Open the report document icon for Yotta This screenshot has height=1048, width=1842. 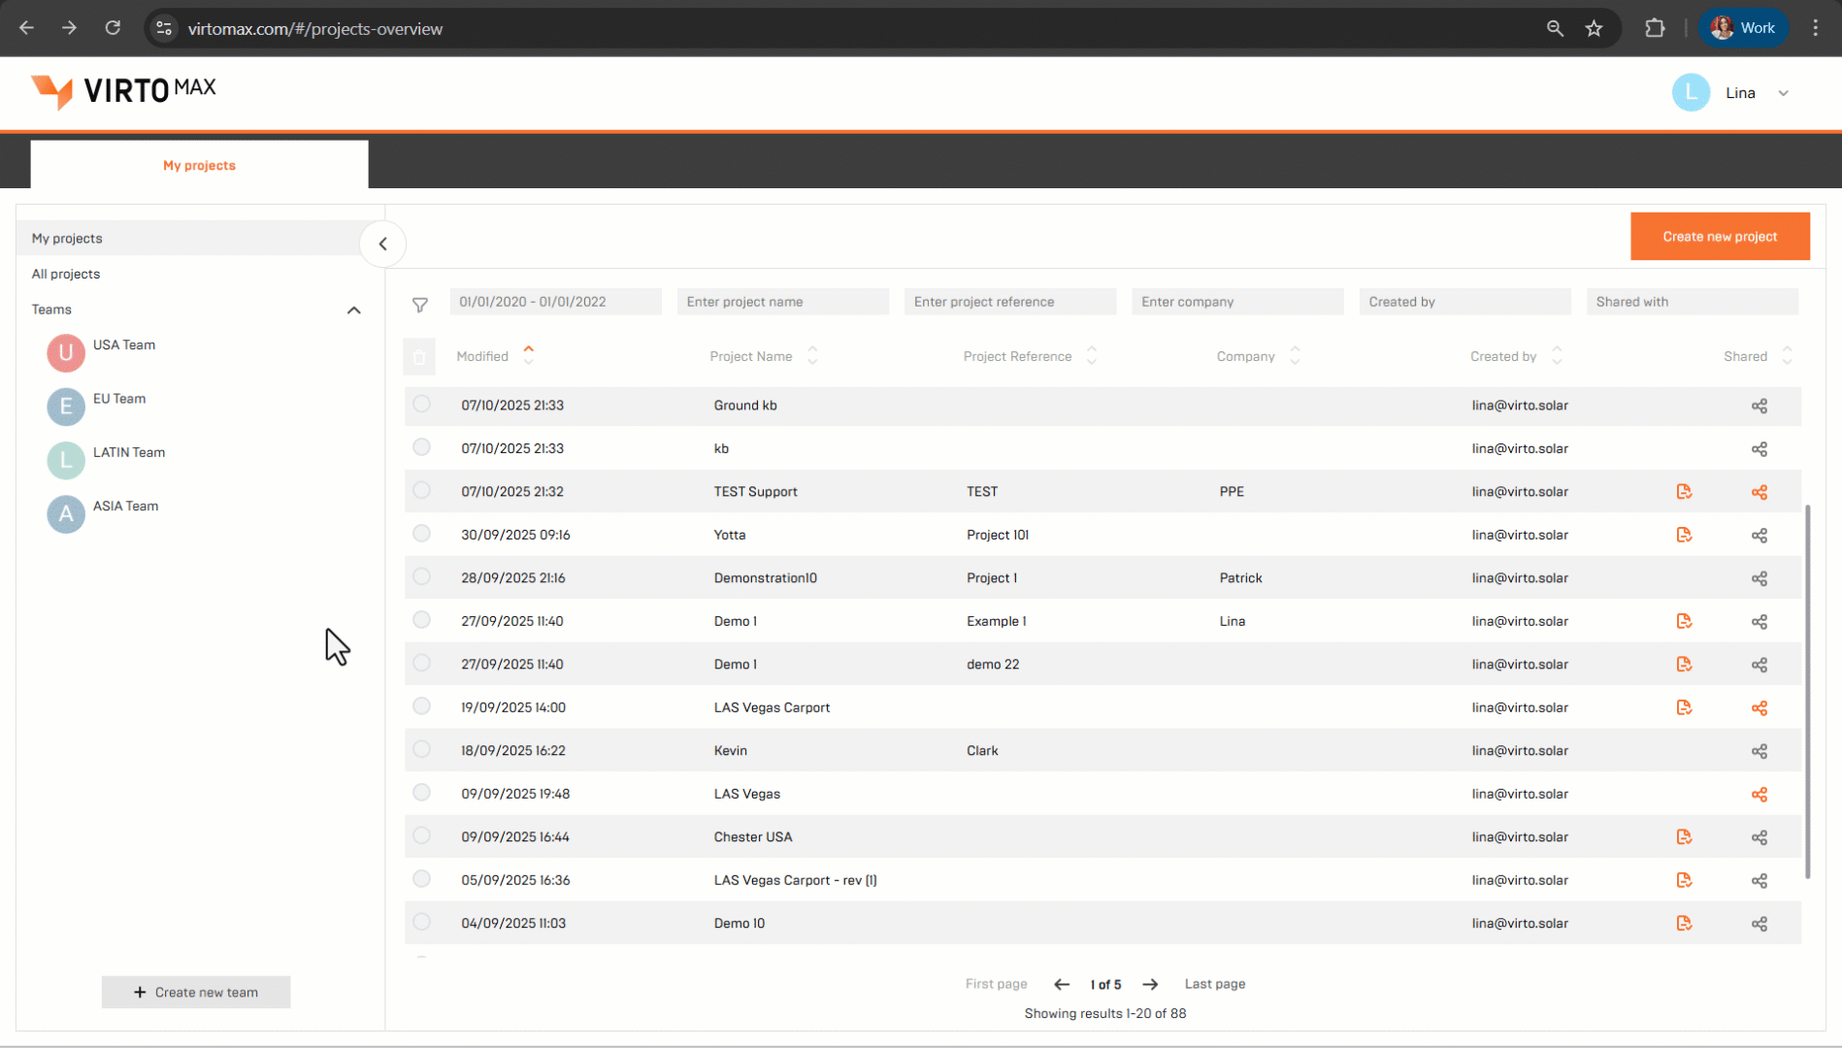point(1684,535)
